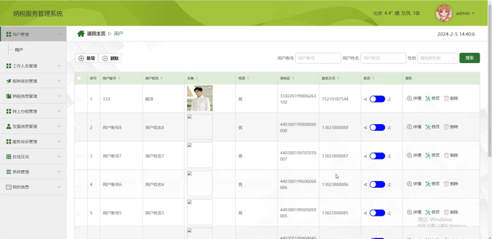492x239 pixels.
Task: Check the checkbox for 用户账号7 row
Action: point(79,156)
